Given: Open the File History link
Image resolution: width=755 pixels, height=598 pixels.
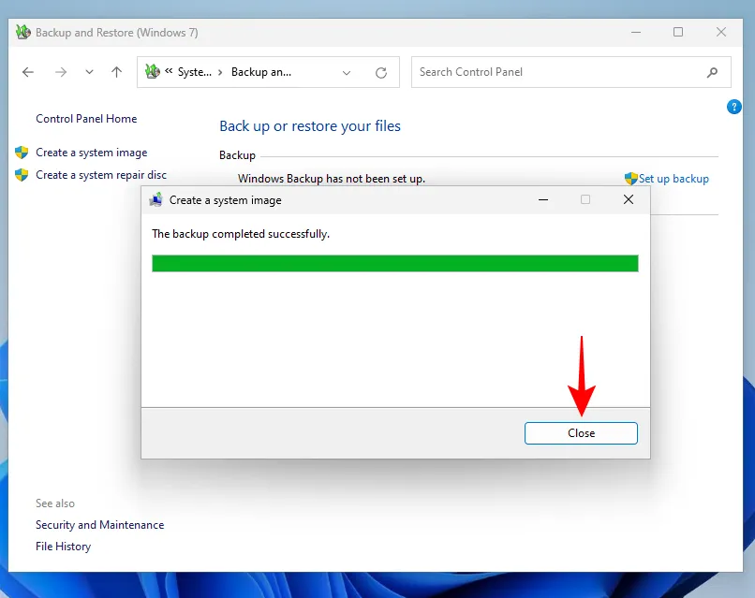Looking at the screenshot, I should 63,547.
